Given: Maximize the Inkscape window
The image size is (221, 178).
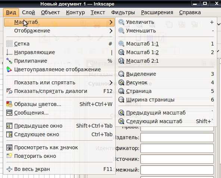Looking at the screenshot, I should click(205, 3).
